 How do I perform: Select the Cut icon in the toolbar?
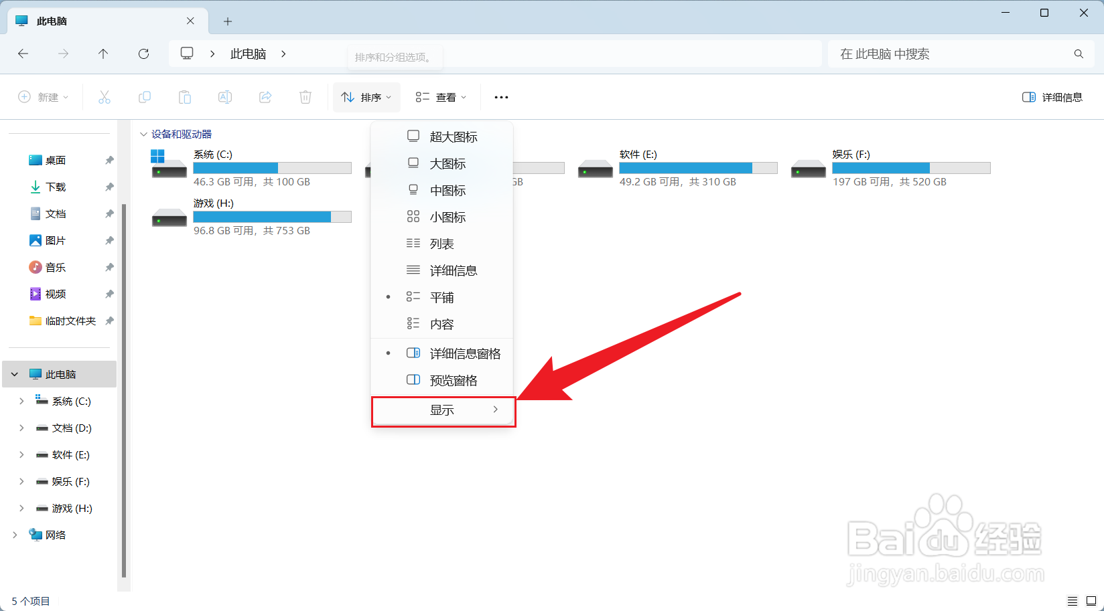click(105, 97)
